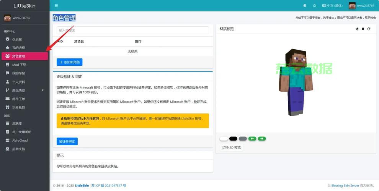
Task: Click the green left arrow button
Action: [252, 139]
